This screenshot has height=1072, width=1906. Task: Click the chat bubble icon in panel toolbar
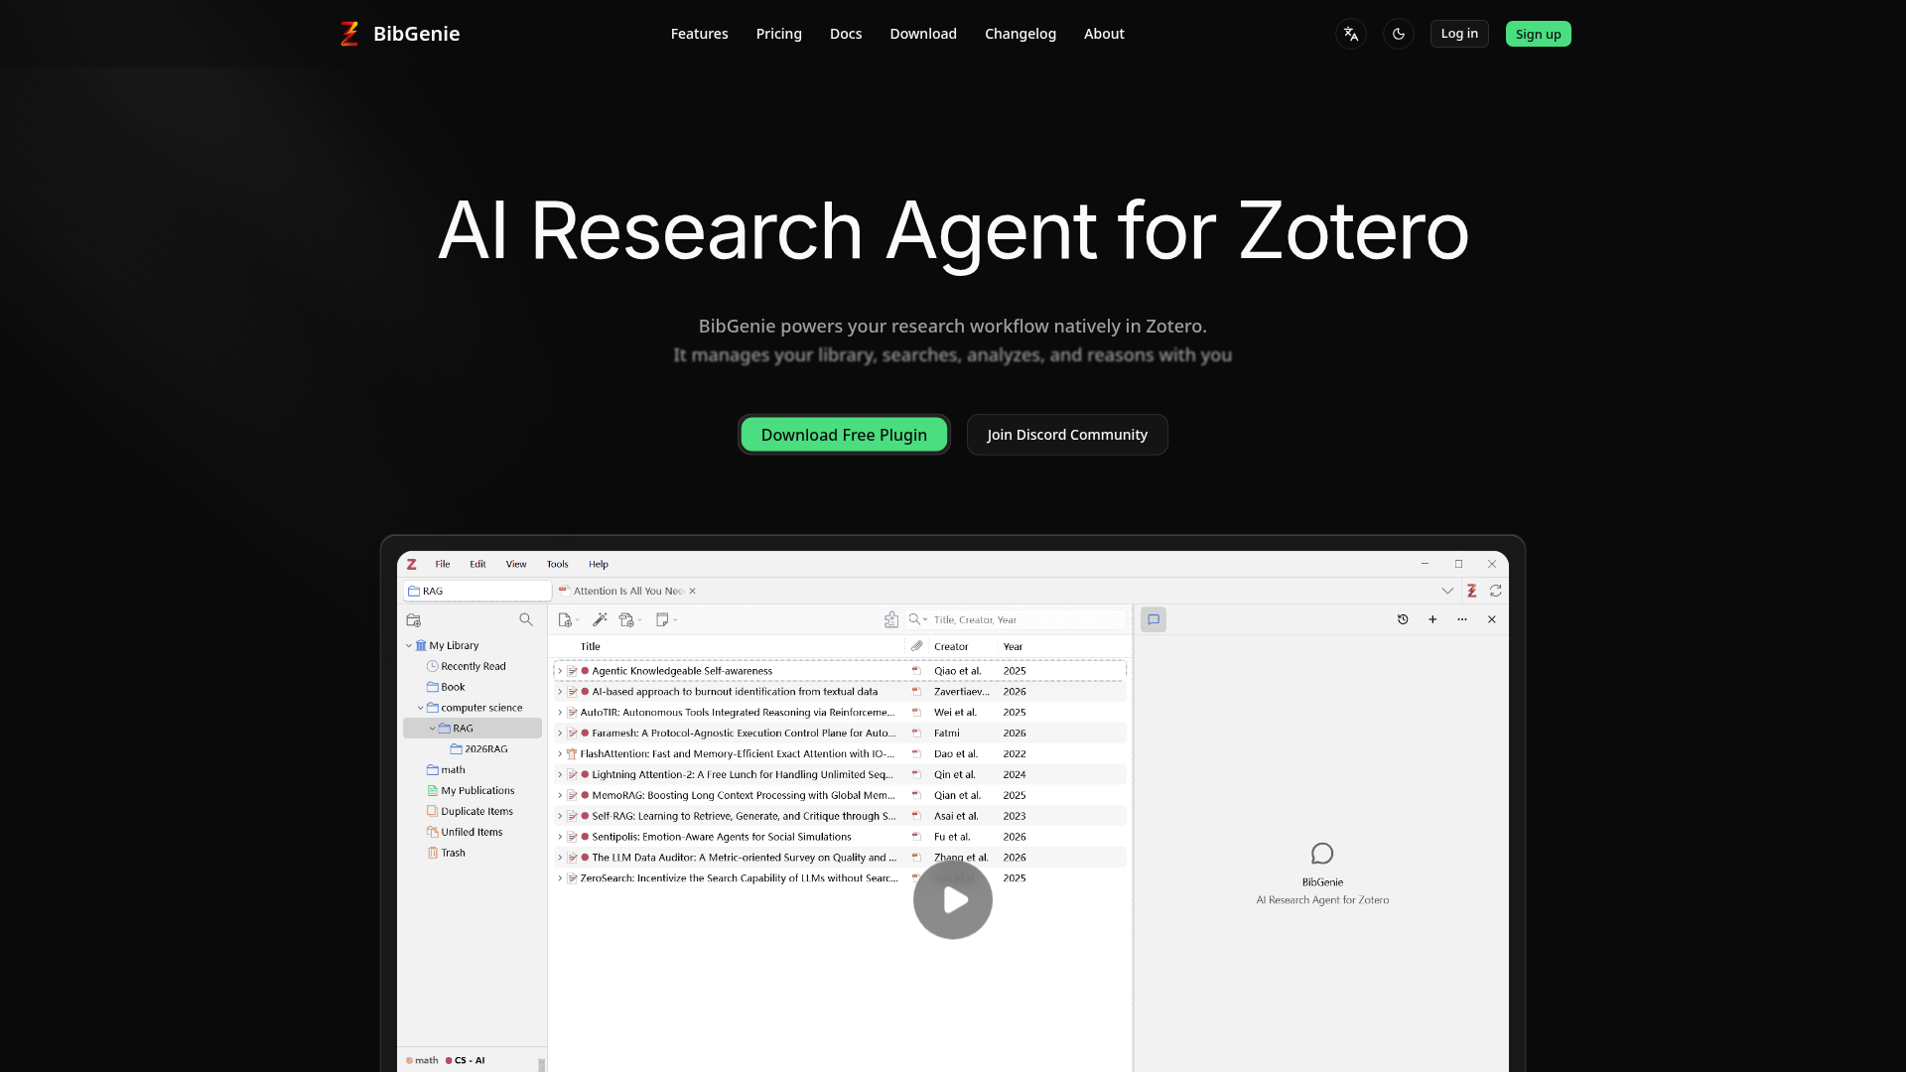coord(1154,619)
